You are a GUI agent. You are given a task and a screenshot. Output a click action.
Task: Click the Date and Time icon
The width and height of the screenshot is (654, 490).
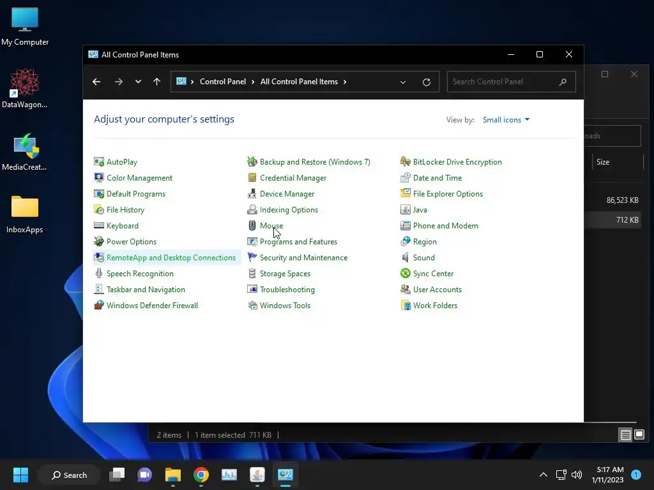[406, 177]
